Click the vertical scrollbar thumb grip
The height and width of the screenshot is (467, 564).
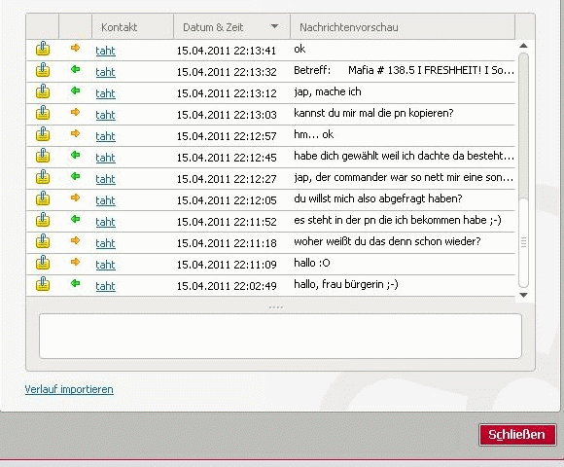(524, 242)
